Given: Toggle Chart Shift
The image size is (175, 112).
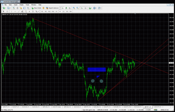Looking at the screenshot, I should [85, 8].
